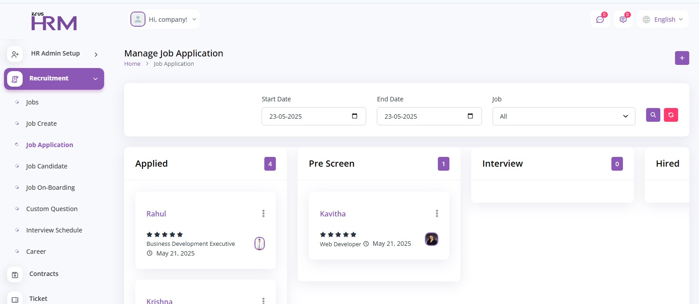Open three-dot menu on Rahul's card
The image size is (699, 304).
coord(263,214)
